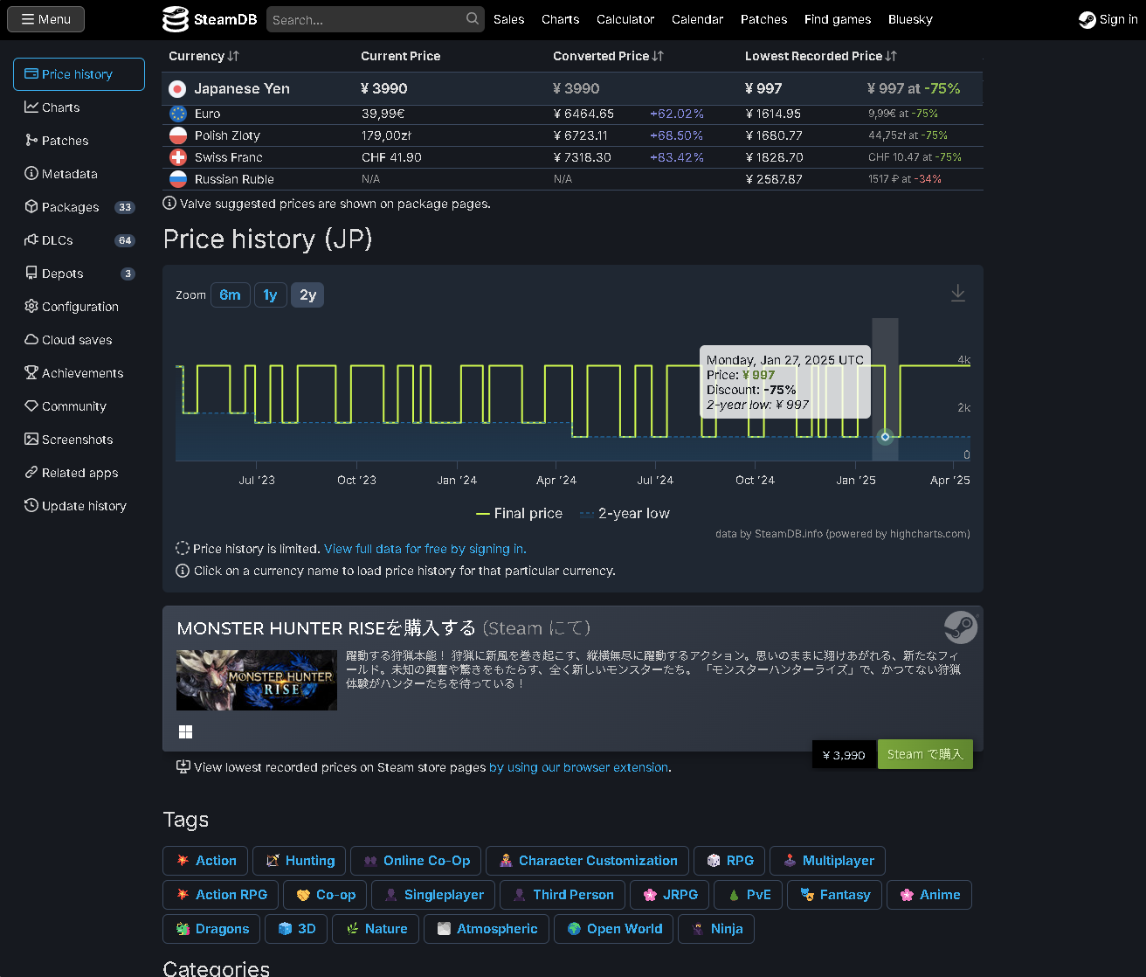
Task: Click the Russian Ruble flag icon
Action: pyautogui.click(x=178, y=179)
